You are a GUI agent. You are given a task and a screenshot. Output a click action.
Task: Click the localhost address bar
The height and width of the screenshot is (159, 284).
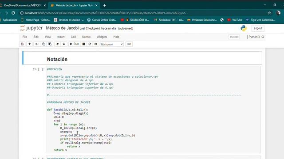105,13
